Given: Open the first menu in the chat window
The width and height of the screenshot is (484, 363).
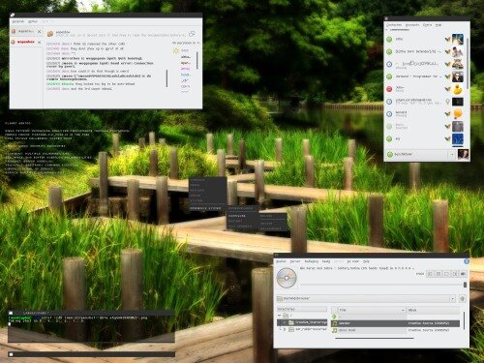Looking at the screenshot, I should [18, 21].
